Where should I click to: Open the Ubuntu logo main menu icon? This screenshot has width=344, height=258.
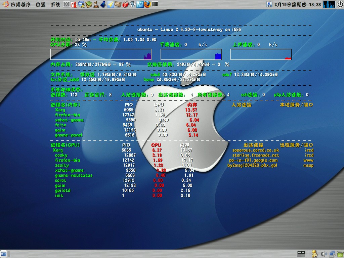(x=6, y=4)
